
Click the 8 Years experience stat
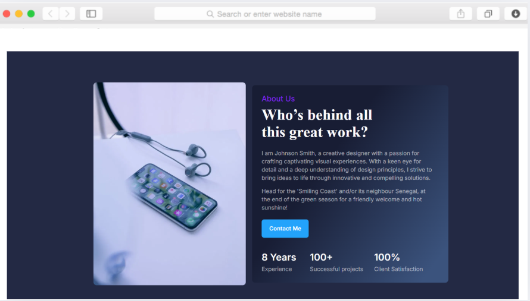pyautogui.click(x=279, y=262)
